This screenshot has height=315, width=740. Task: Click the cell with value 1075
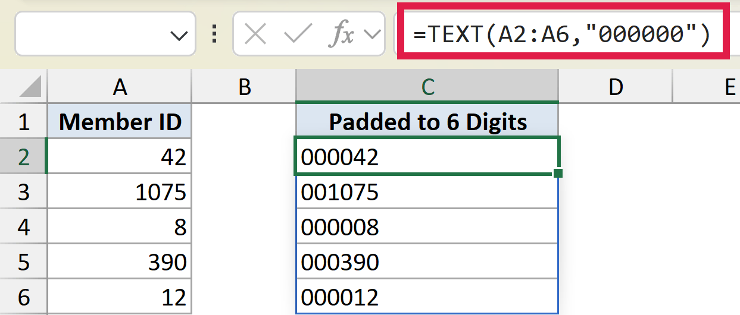[x=120, y=192]
